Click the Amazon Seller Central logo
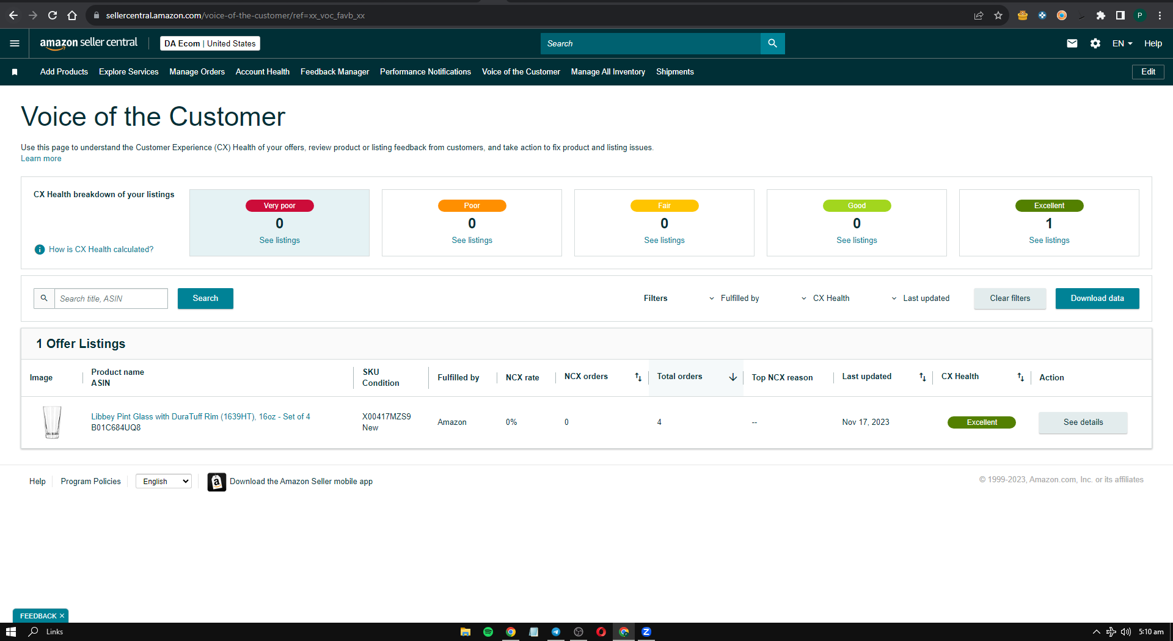 pyautogui.click(x=89, y=43)
